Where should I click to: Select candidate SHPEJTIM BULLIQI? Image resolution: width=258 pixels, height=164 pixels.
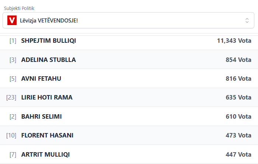tap(49, 41)
